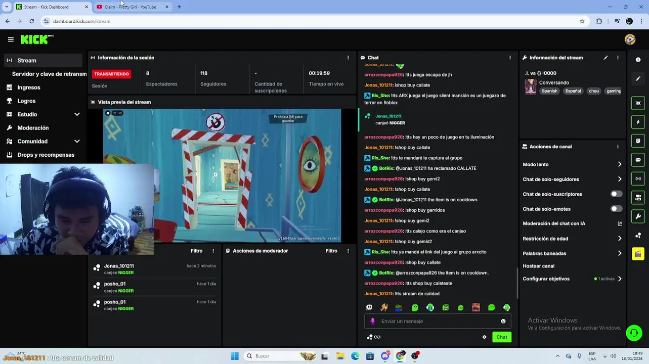The image size is (649, 364).
Task: Toggle the channel actions icon in right sidebar
Action: (x=638, y=198)
